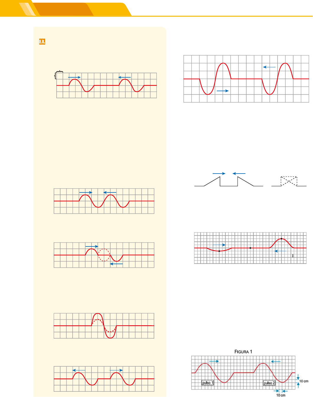Click the red dashed circle on the wave
Image resolution: width=313 pixels, height=397 pixels.
[x=104, y=255]
